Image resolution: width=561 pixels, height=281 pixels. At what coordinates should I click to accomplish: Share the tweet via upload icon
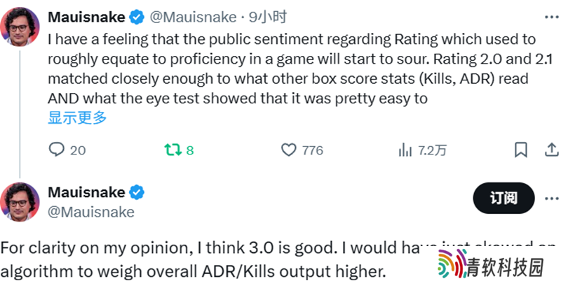[552, 150]
